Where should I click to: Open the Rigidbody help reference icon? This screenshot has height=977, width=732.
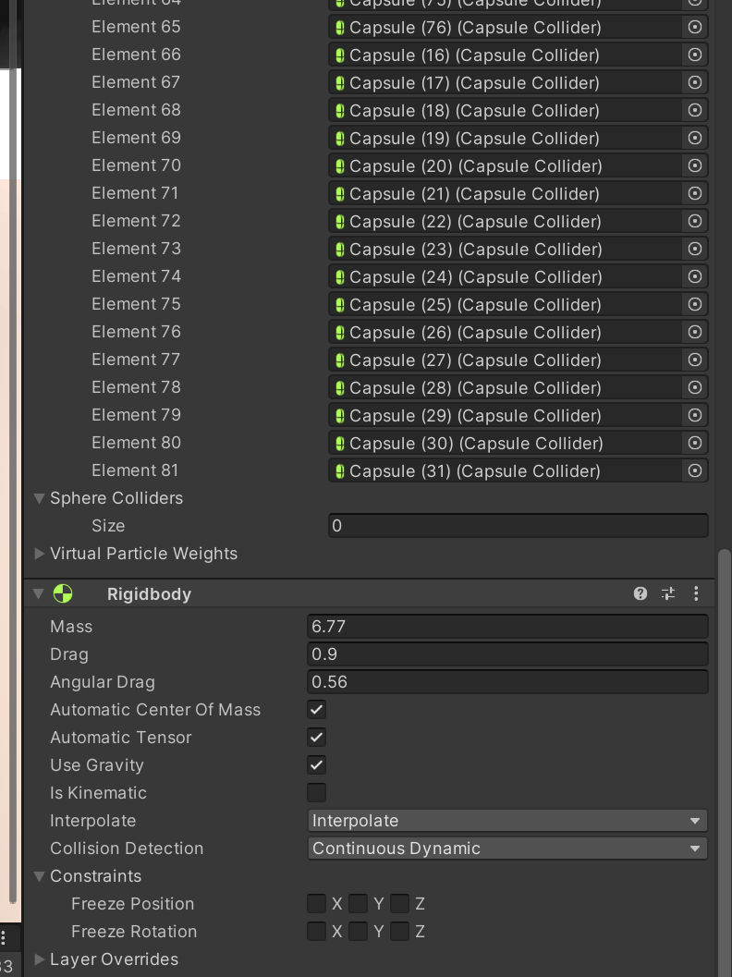click(x=640, y=593)
